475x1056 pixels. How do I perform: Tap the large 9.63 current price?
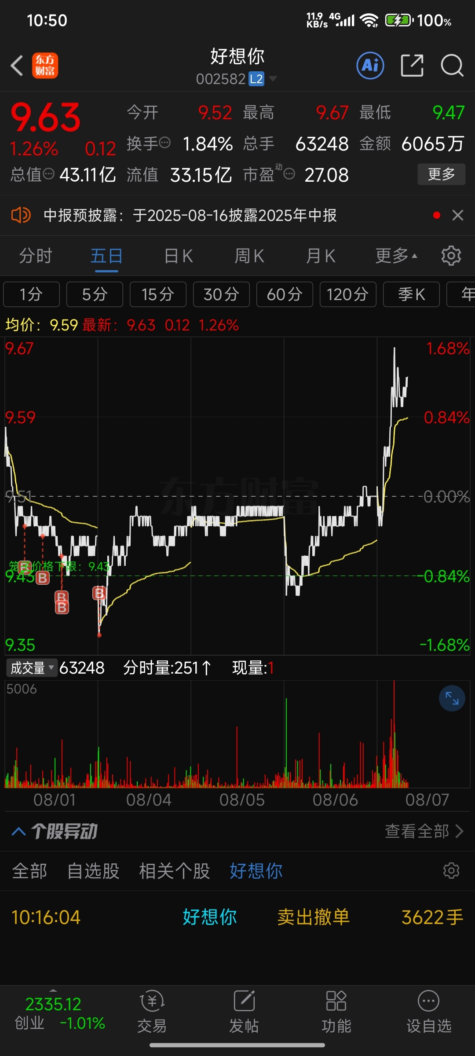click(x=46, y=118)
